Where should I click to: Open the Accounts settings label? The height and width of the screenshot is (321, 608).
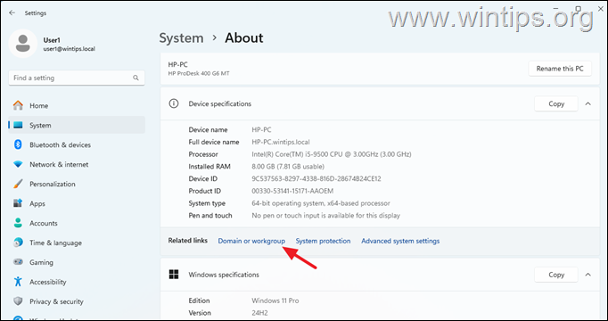click(x=44, y=223)
